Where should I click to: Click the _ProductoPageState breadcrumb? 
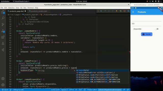pos(50,15)
